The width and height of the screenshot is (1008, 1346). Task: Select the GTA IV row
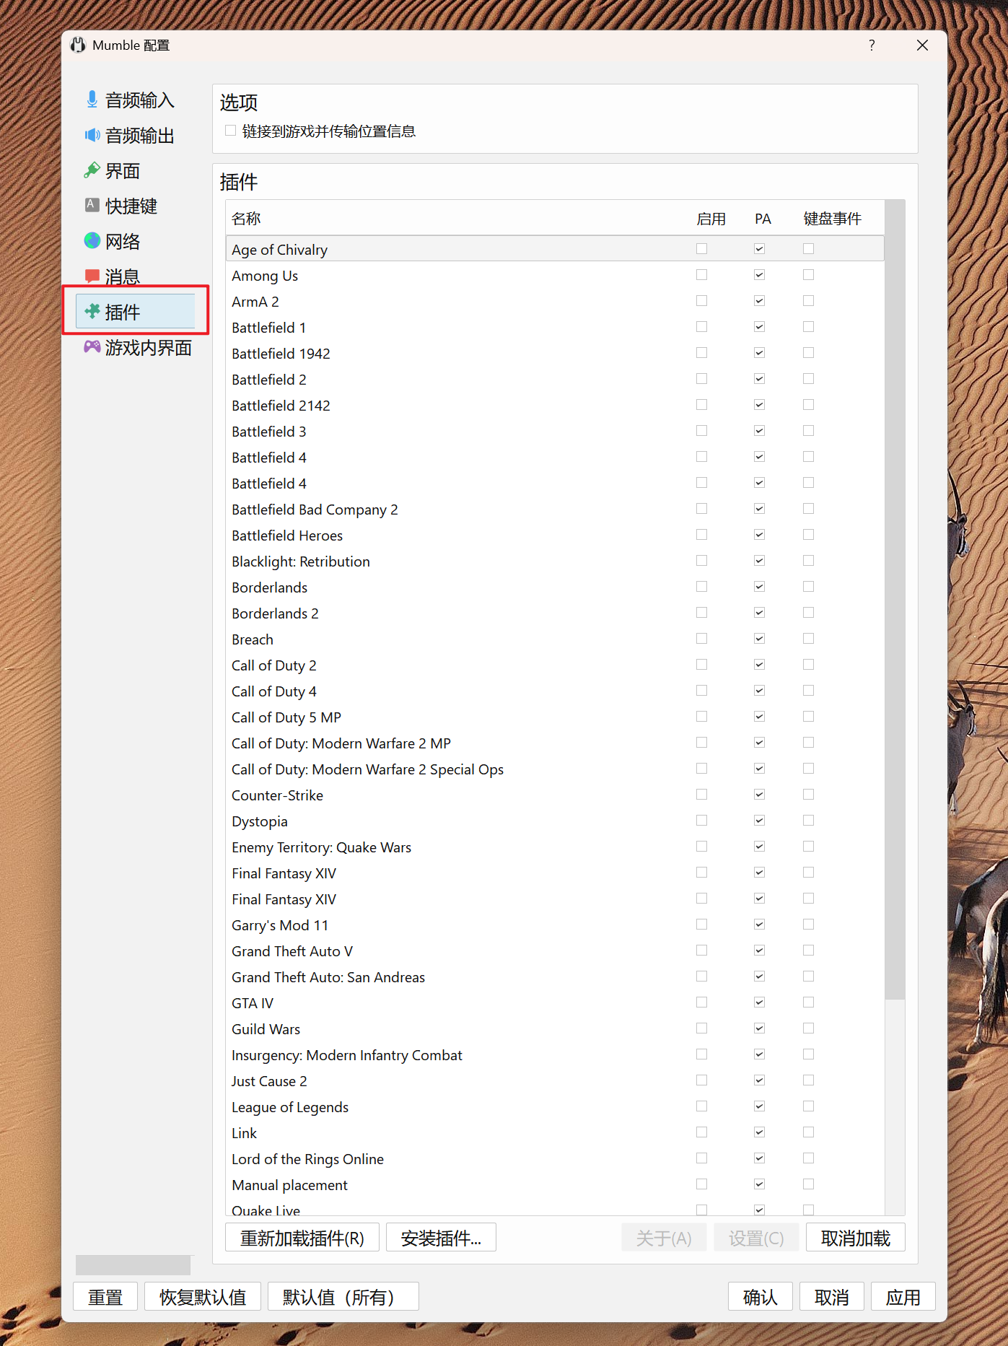(x=555, y=1003)
